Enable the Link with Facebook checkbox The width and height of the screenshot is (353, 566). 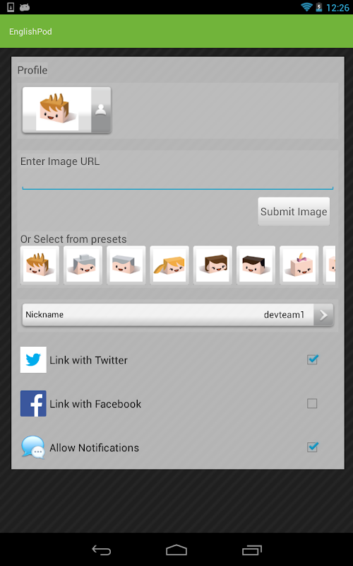coord(312,403)
